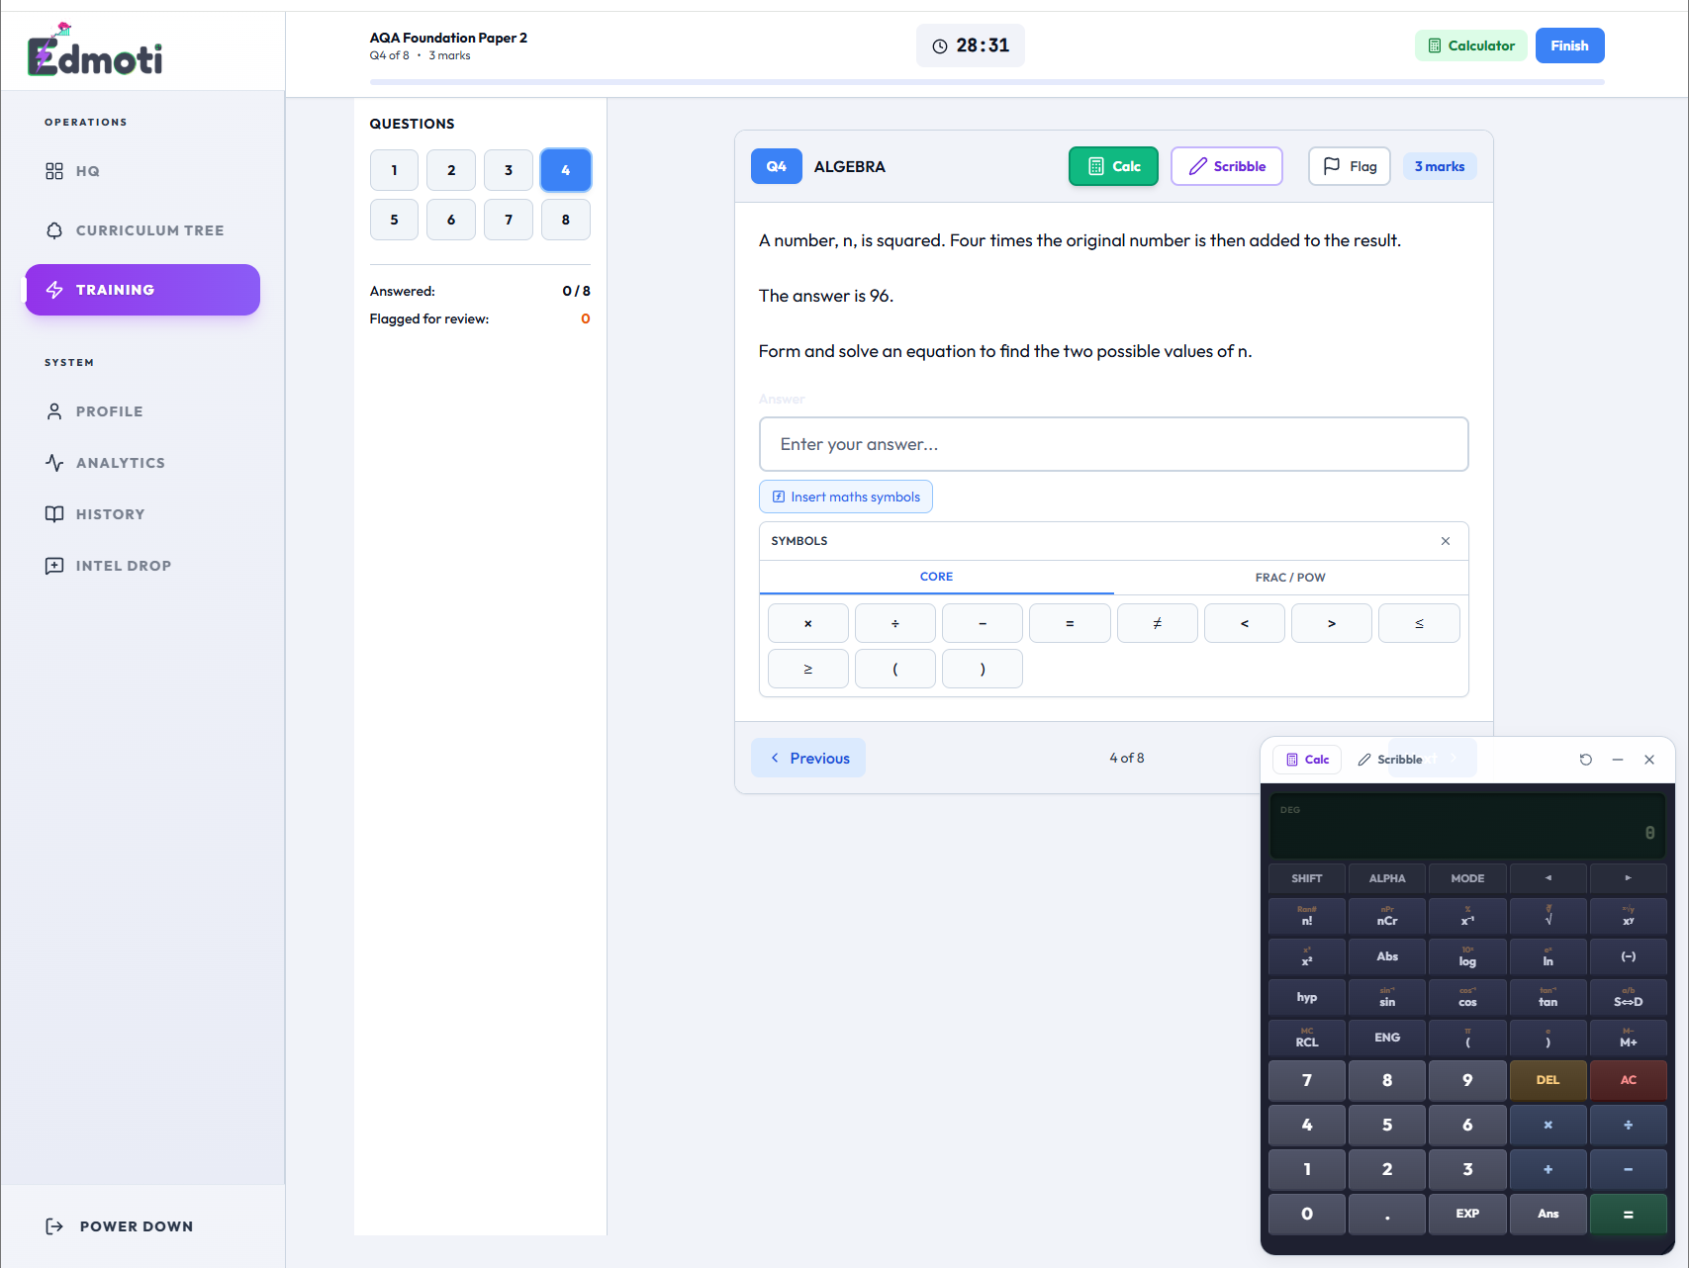Insert the not-equal symbol
The image size is (1689, 1268).
(1157, 623)
